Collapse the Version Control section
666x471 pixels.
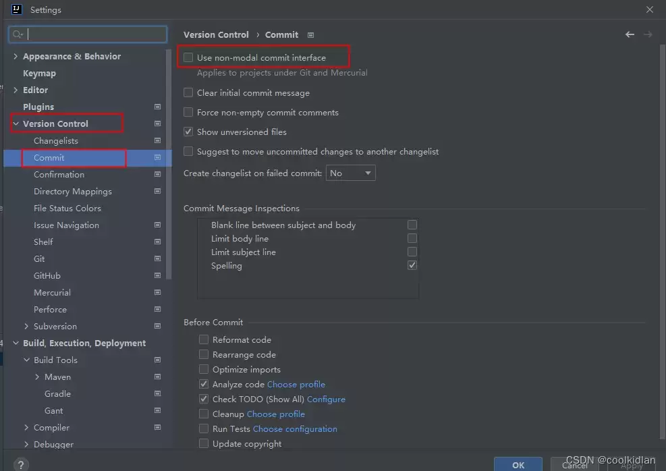point(16,123)
